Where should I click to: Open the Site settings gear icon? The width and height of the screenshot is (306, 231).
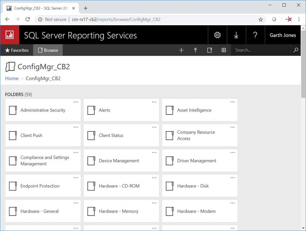click(217, 35)
